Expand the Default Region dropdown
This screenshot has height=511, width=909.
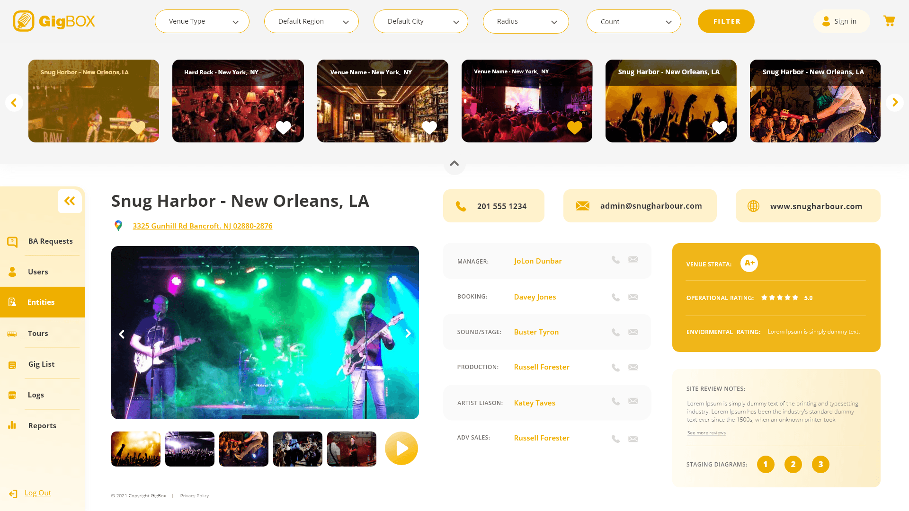pyautogui.click(x=311, y=22)
